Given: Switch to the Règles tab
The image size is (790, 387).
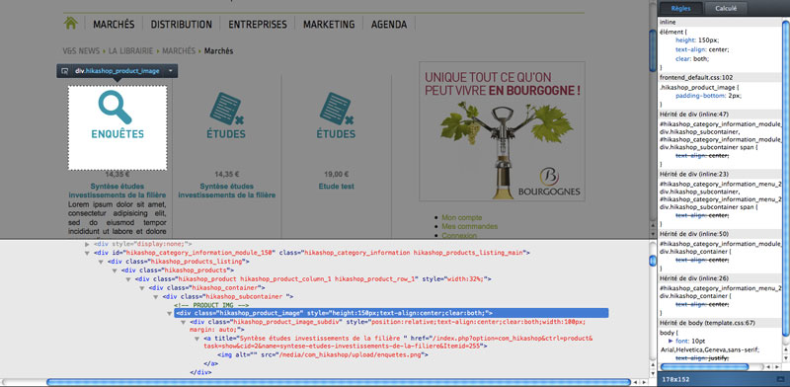Looking at the screenshot, I should click(x=680, y=8).
